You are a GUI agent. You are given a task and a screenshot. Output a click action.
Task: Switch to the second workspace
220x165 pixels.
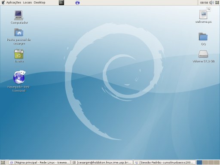(x=205, y=162)
